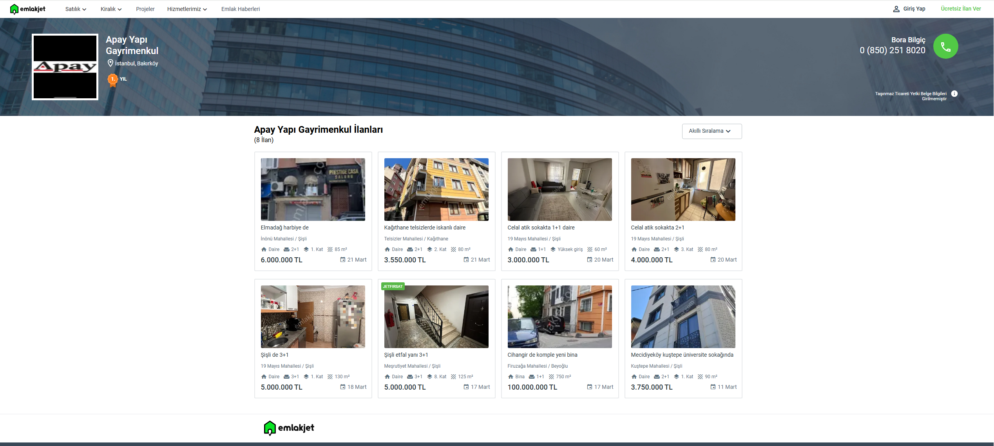Click the info icon near Taşınmaz Ticareti
Screen dimensions: 994x446
[x=954, y=94]
